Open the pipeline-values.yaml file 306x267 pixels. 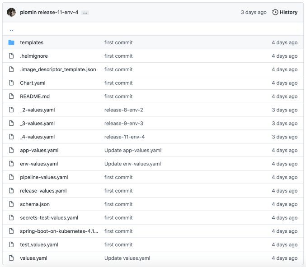coord(44,177)
